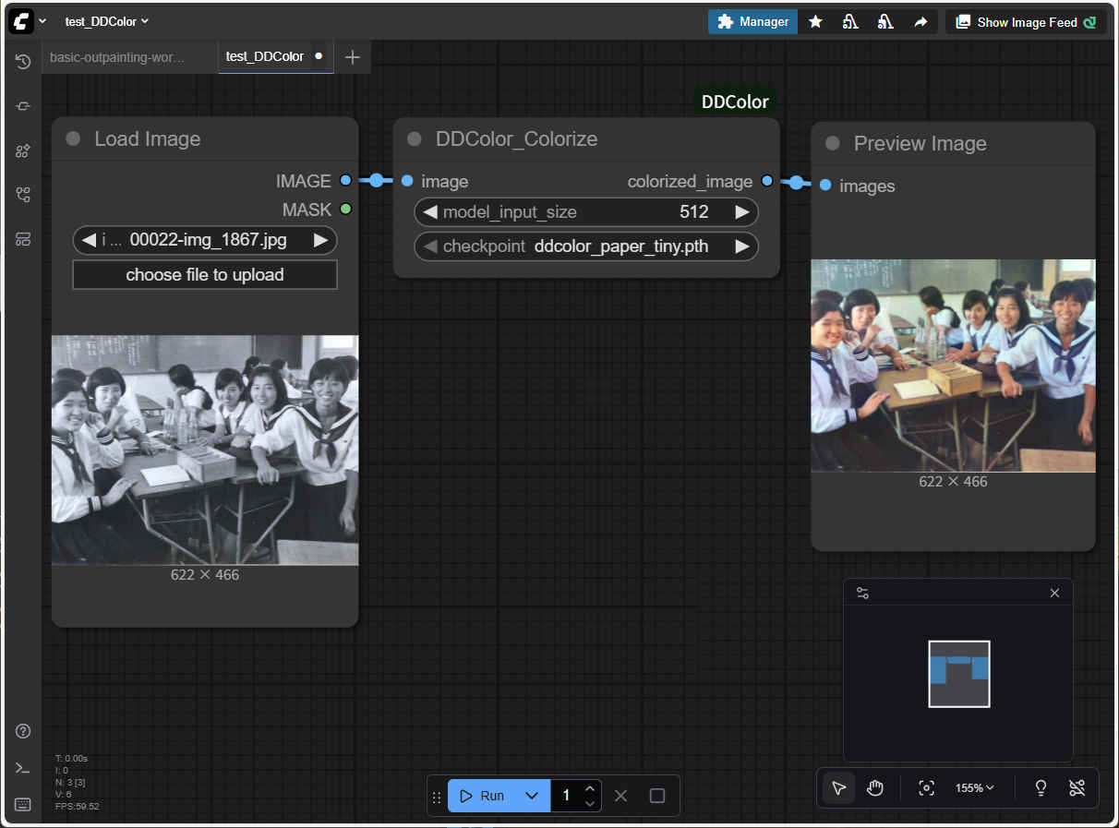Image resolution: width=1119 pixels, height=828 pixels.
Task: Toggle the bottom console panel icon
Action: [23, 768]
